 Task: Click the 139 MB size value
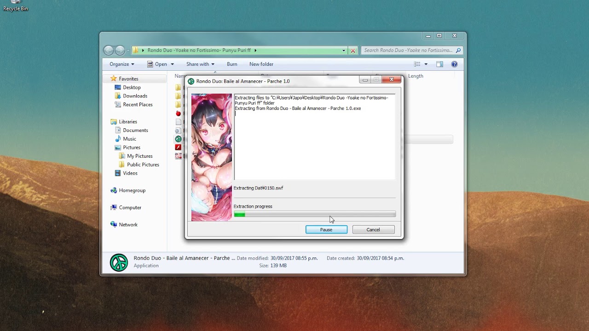[278, 266]
